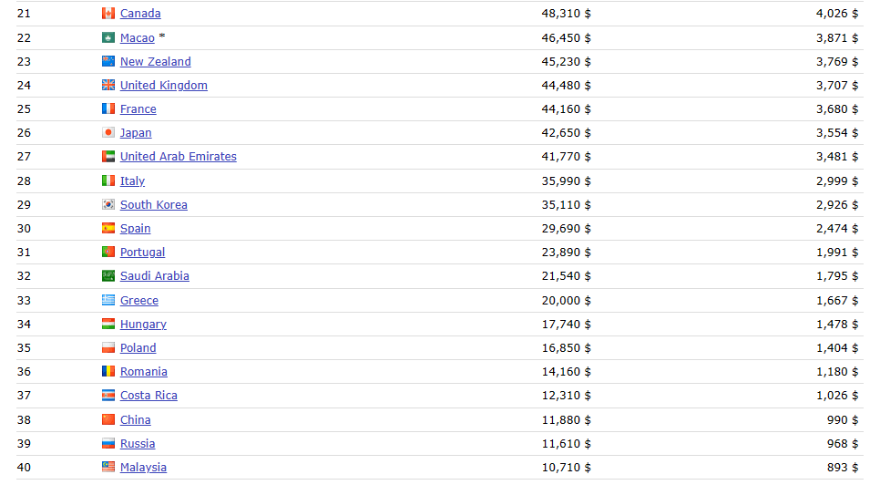Screen dimensions: 870x485
Task: Open the Hungary country link
Action: tap(143, 325)
